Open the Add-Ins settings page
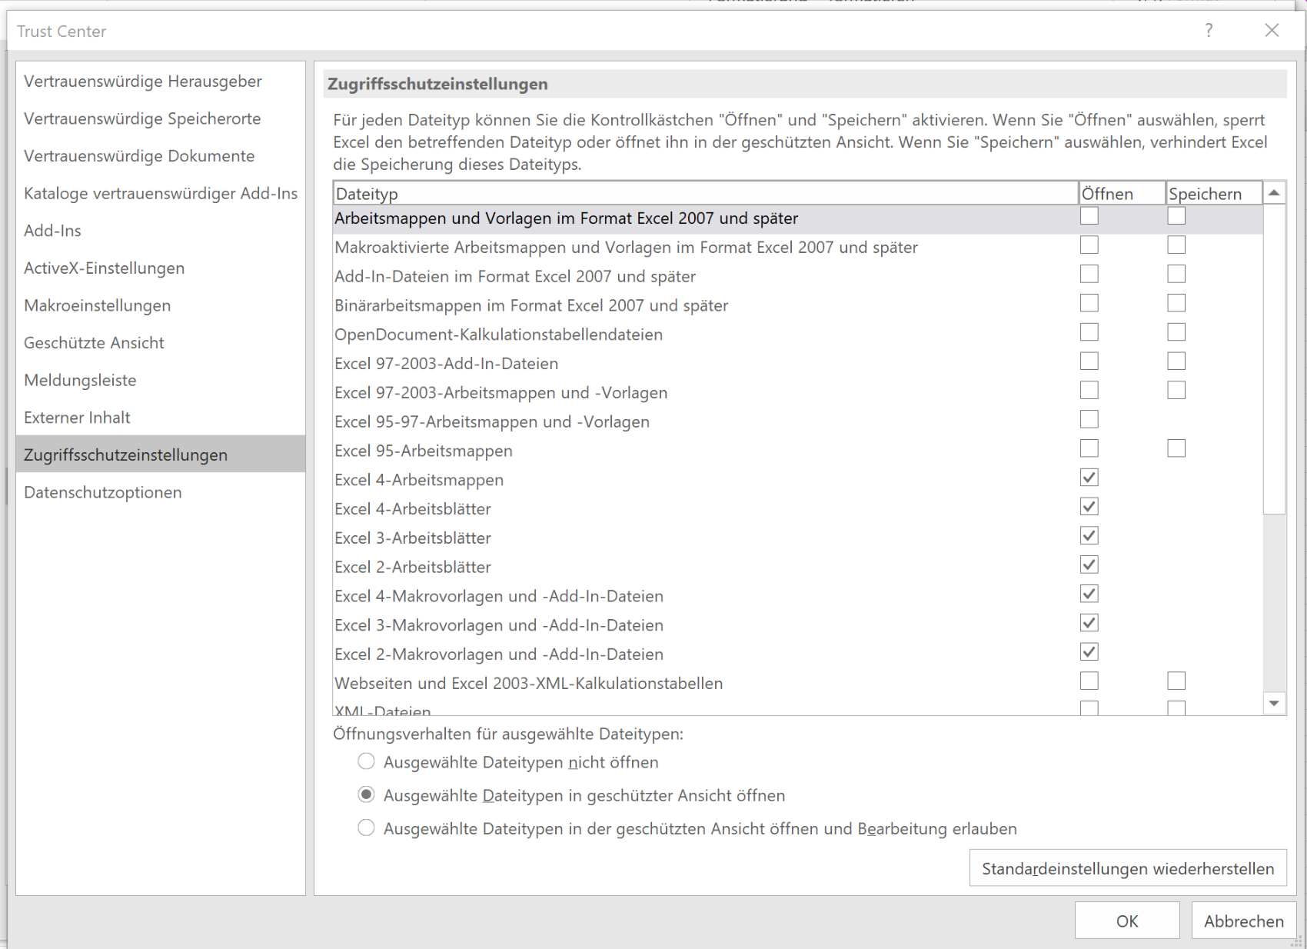This screenshot has width=1307, height=949. click(x=161, y=231)
